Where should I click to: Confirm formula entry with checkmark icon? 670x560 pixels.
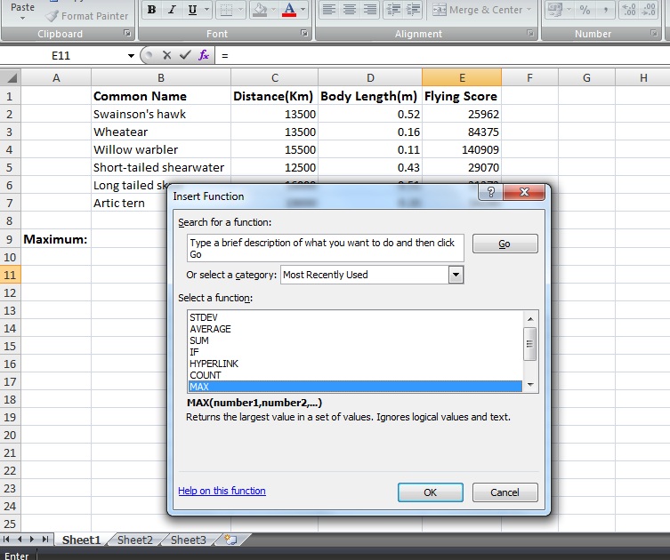tap(185, 55)
